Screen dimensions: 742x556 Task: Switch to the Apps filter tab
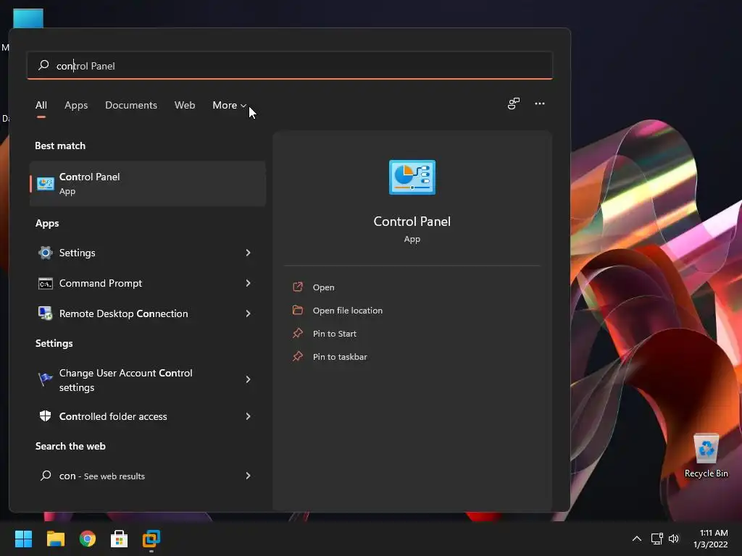(76, 106)
